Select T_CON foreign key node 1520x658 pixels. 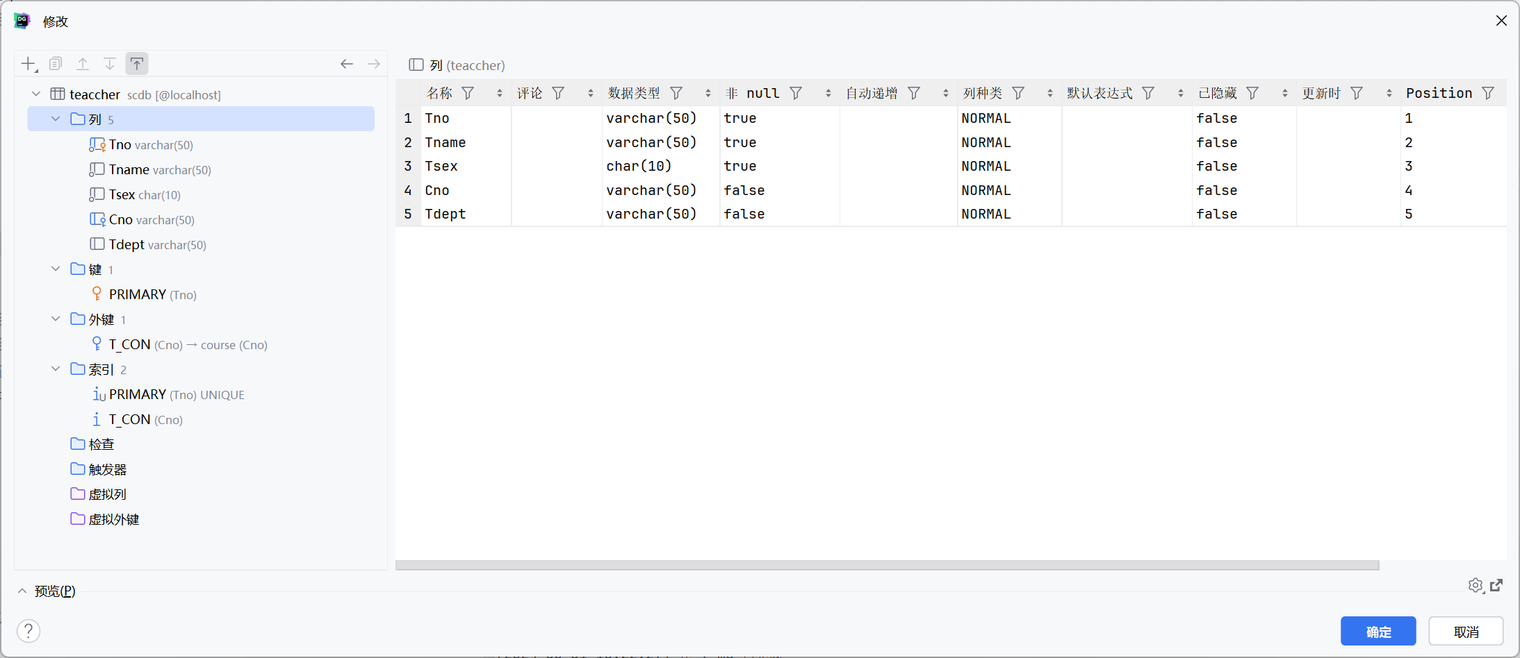tap(179, 344)
